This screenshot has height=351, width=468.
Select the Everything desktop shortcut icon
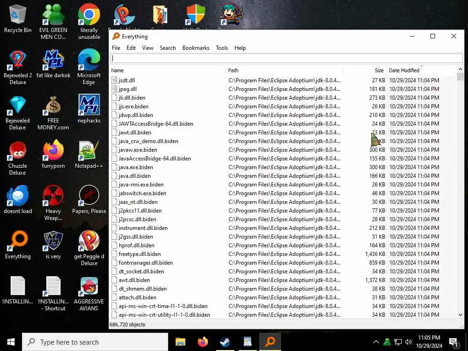click(x=18, y=245)
